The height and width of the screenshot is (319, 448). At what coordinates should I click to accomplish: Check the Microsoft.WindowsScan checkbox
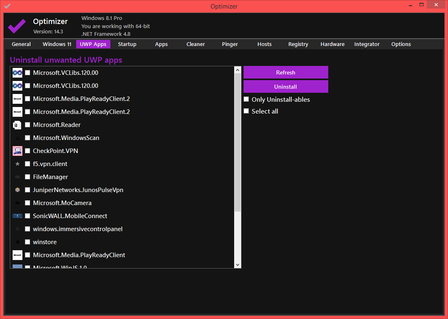(28, 138)
